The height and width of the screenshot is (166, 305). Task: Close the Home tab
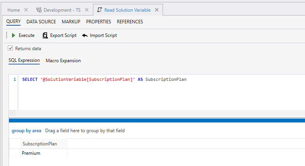point(26,10)
